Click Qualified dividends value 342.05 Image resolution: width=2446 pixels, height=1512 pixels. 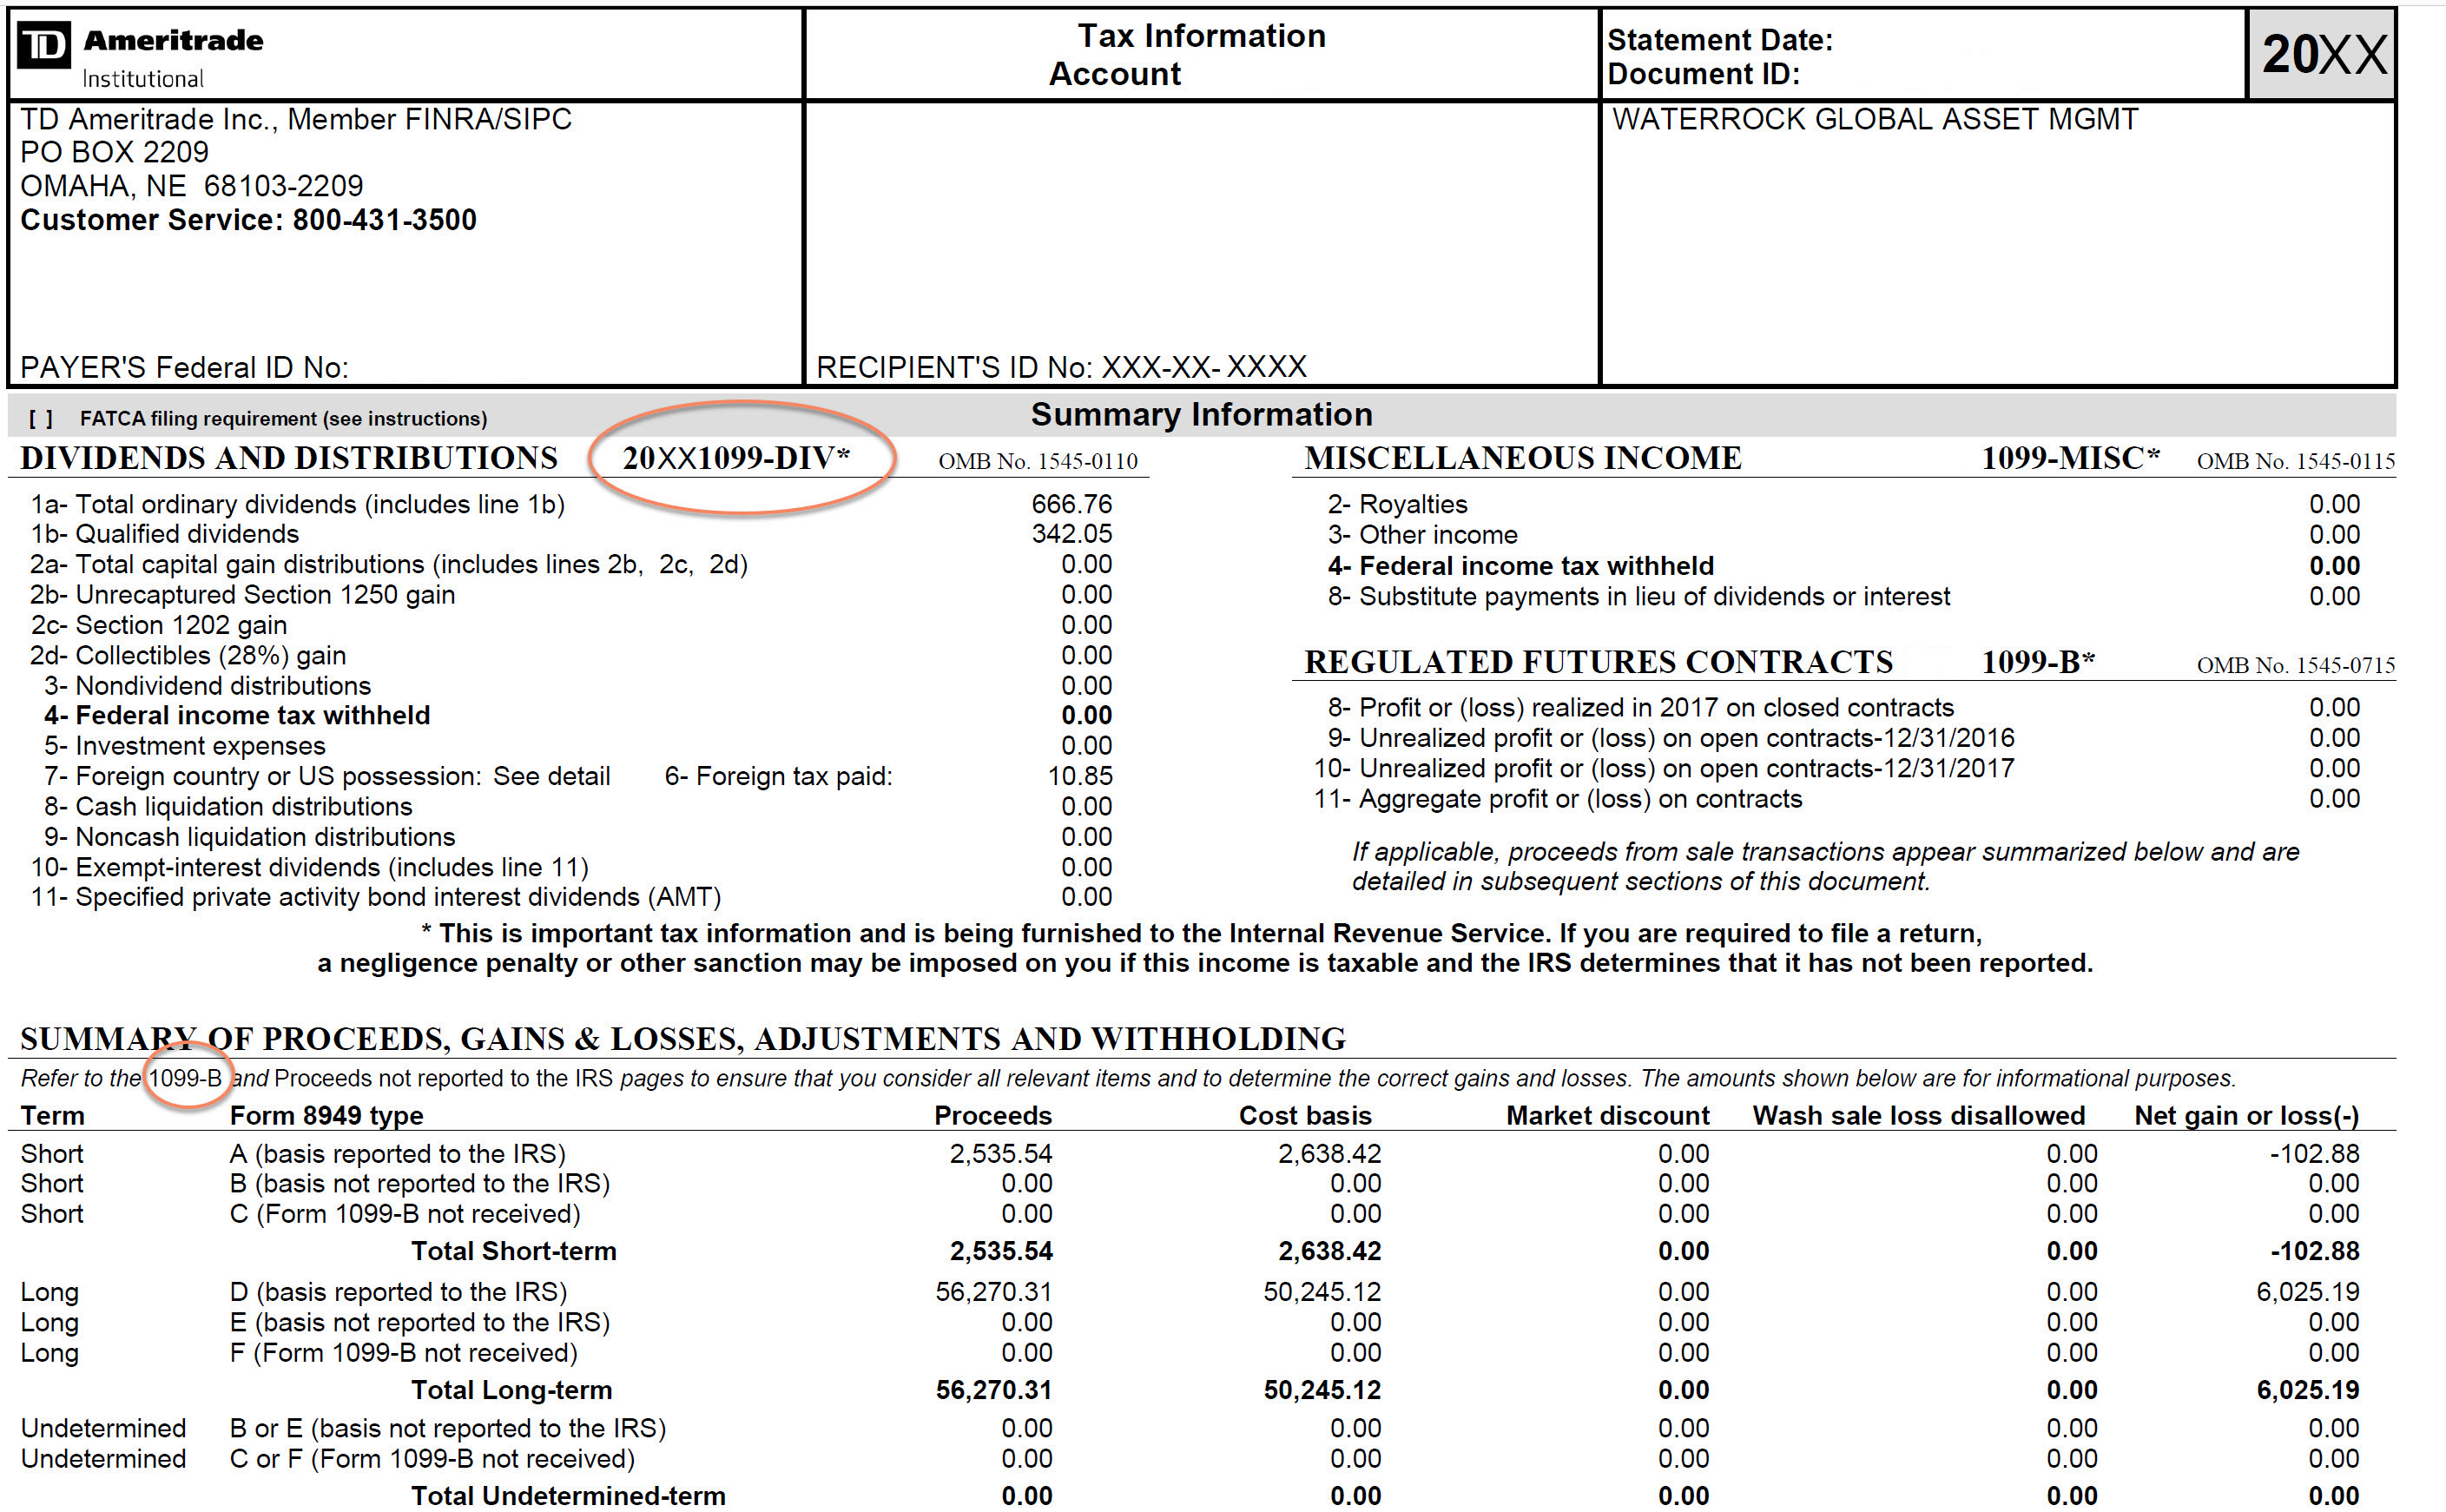coord(1071,534)
